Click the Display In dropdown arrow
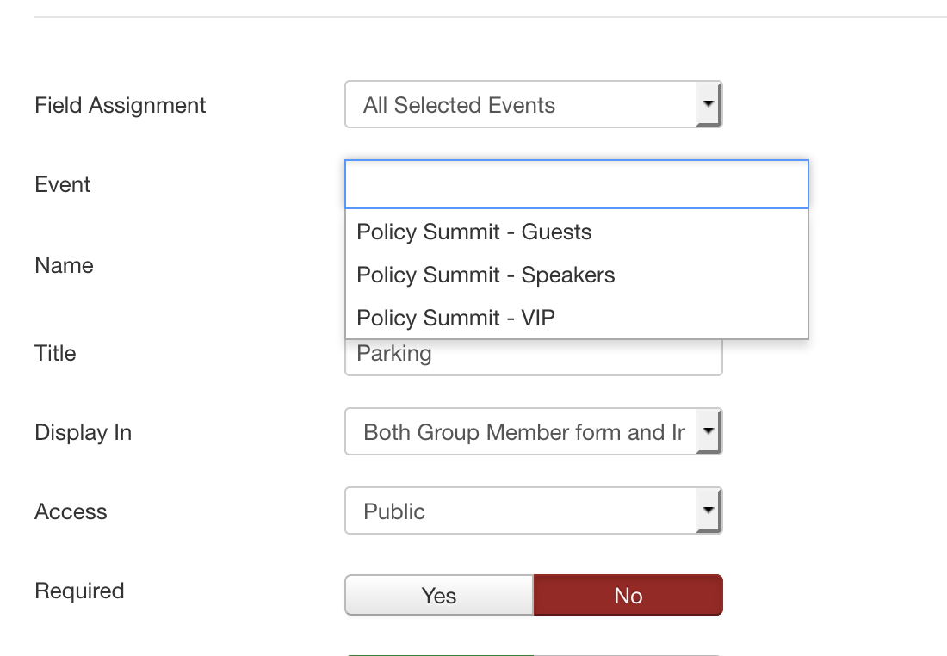Viewport: 947px width, 656px height. coord(708,432)
